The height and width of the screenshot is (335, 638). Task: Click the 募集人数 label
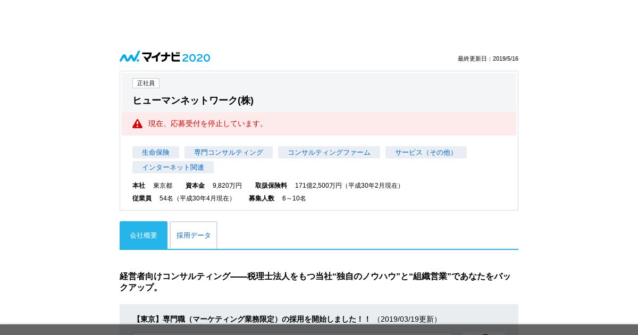point(262,198)
